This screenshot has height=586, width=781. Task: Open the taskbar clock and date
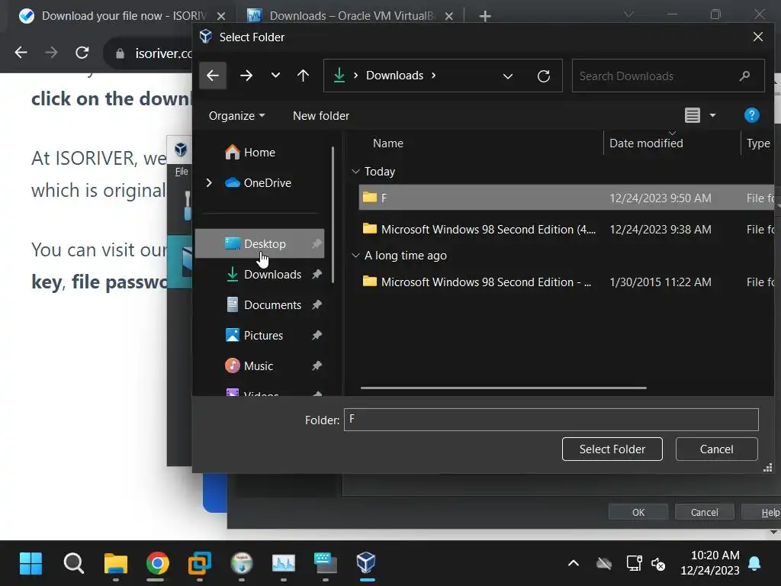click(x=710, y=562)
